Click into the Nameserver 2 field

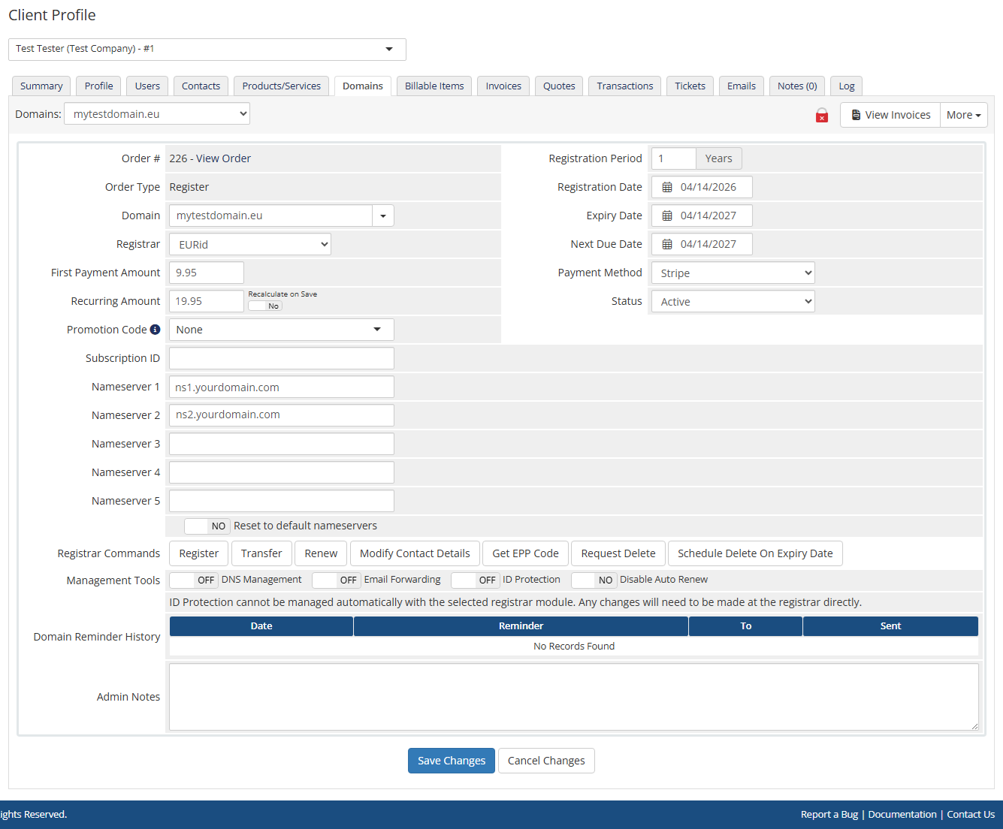coord(282,415)
